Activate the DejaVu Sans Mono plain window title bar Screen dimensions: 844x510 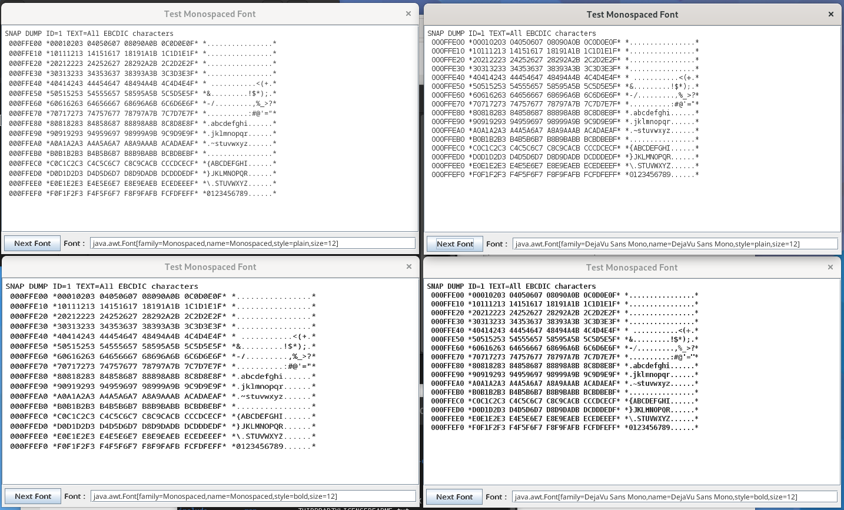pos(632,15)
